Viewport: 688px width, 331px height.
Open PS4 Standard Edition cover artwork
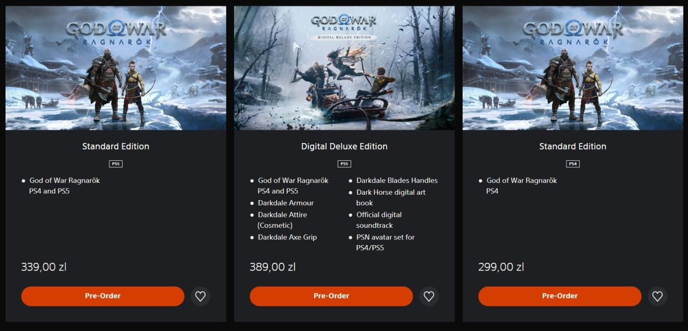coord(573,68)
